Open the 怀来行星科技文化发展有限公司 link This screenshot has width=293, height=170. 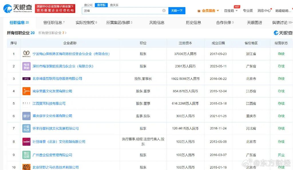tap(56, 128)
